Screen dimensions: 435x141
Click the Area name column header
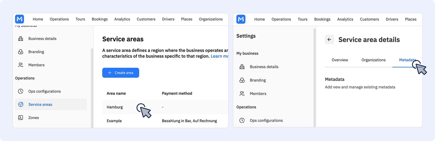coord(116,93)
